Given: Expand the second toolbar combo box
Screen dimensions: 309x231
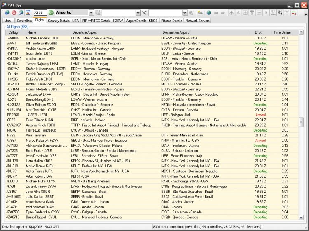Looking at the screenshot, I should pyautogui.click(x=138, y=13).
